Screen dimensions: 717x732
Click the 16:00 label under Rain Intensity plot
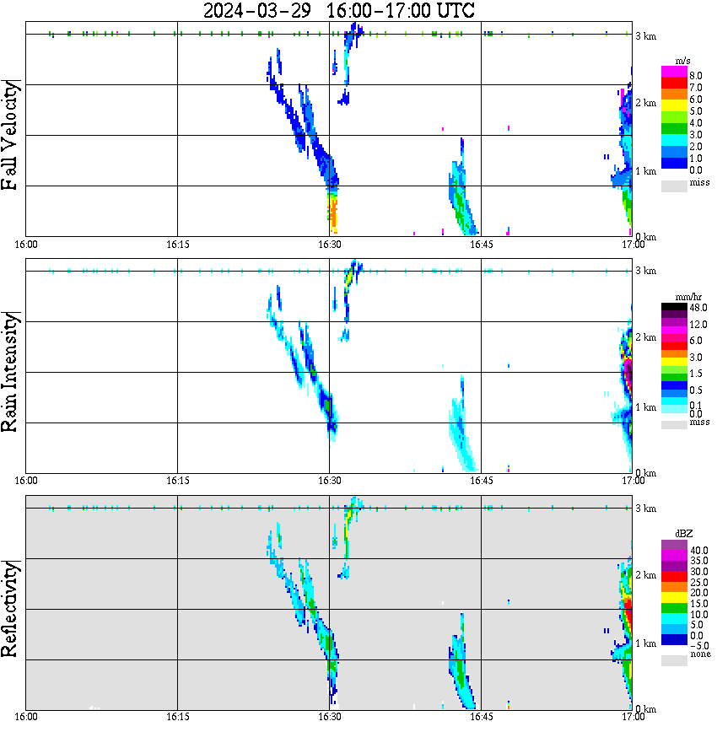click(25, 481)
